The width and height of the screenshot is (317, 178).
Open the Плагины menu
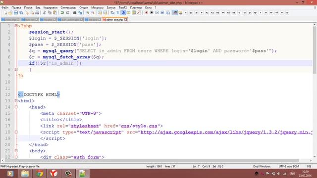(x=136, y=8)
